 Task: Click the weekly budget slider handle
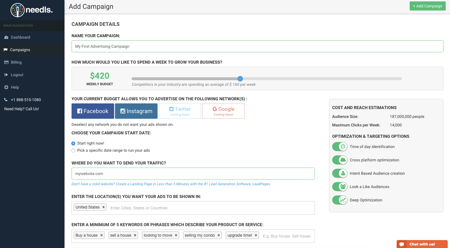point(240,79)
